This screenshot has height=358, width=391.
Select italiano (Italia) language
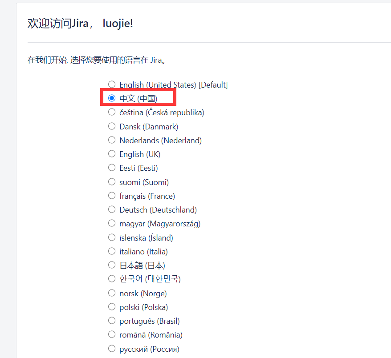(112, 251)
